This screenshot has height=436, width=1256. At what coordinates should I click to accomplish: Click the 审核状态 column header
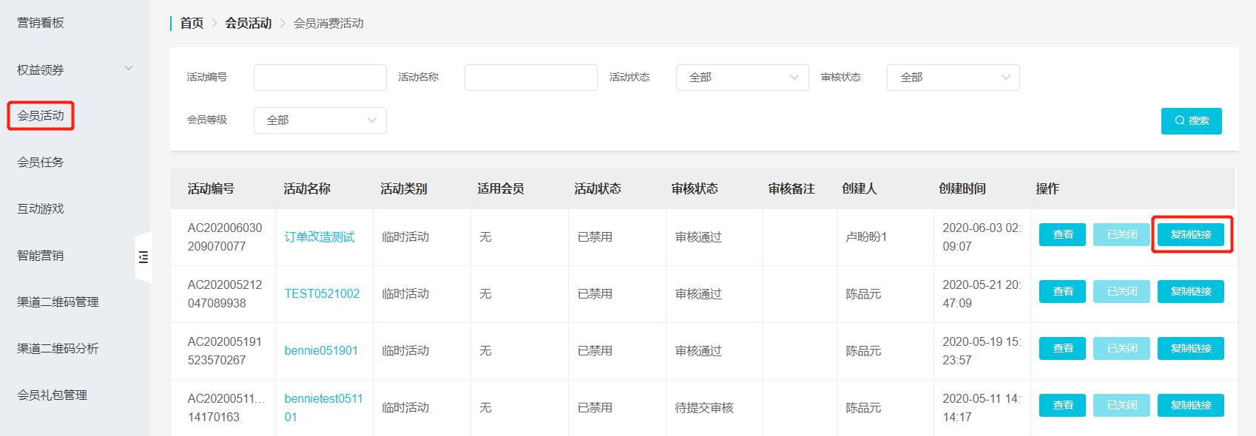[x=695, y=189]
